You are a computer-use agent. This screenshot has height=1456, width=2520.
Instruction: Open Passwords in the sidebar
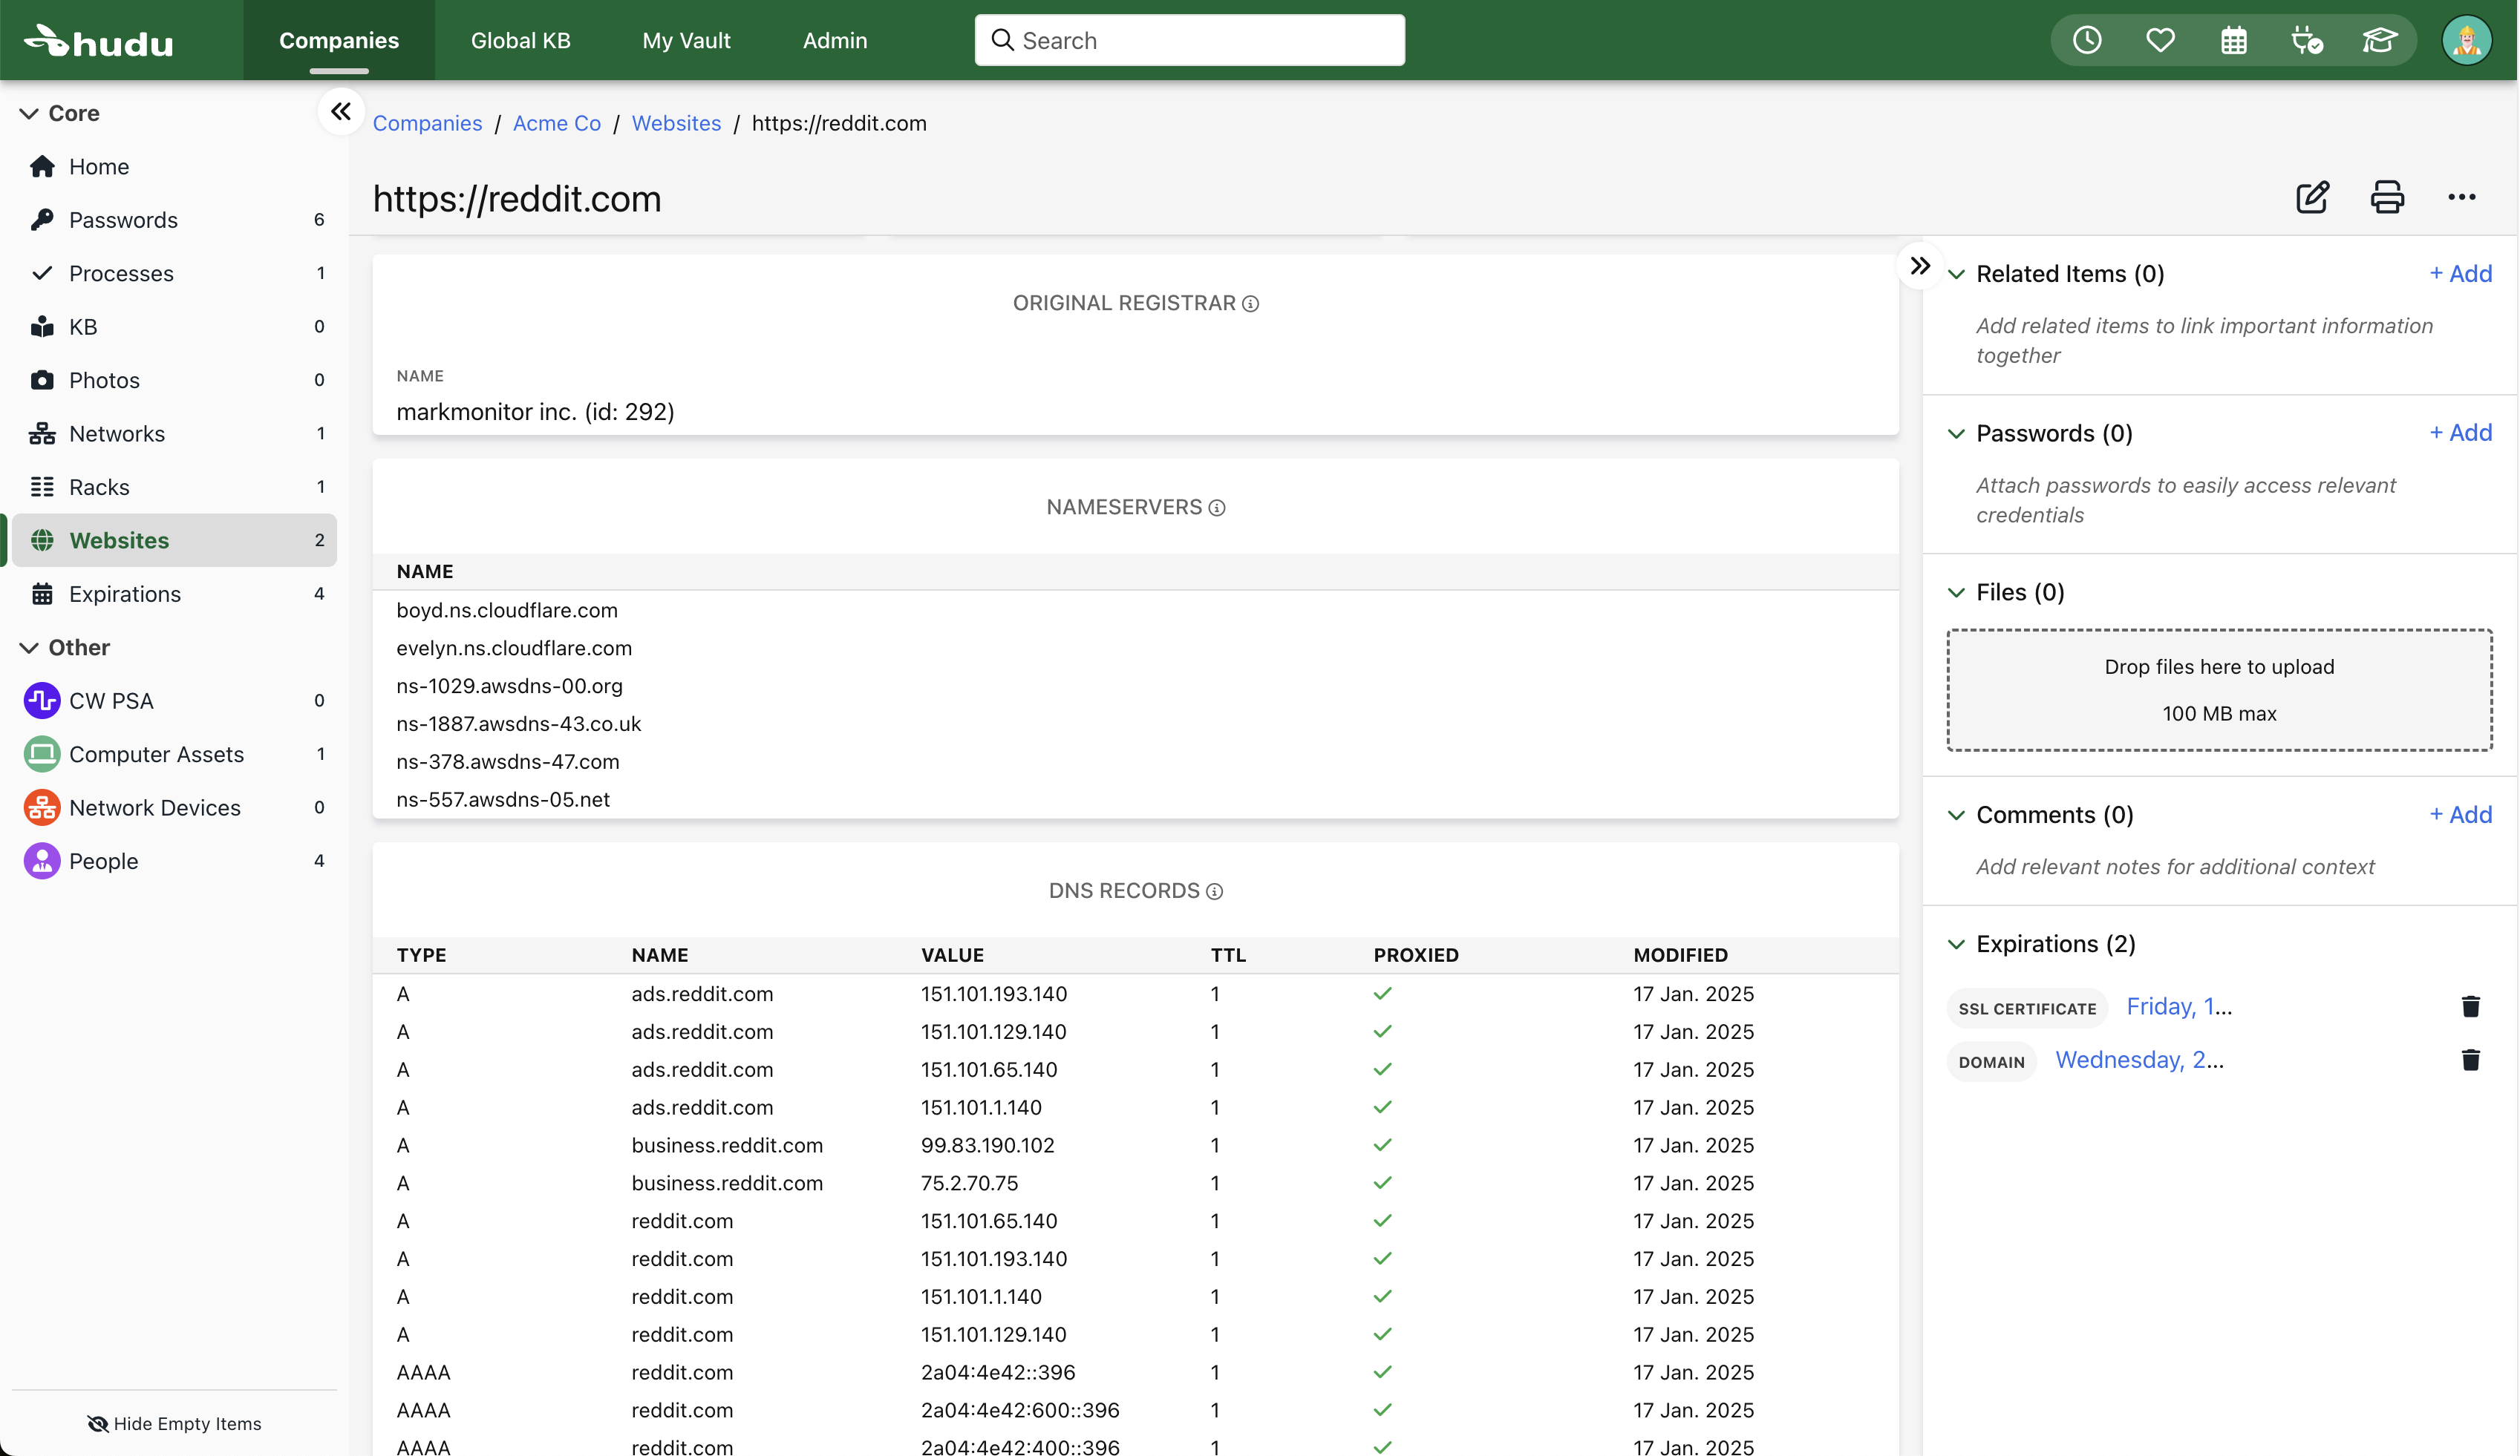coord(123,220)
